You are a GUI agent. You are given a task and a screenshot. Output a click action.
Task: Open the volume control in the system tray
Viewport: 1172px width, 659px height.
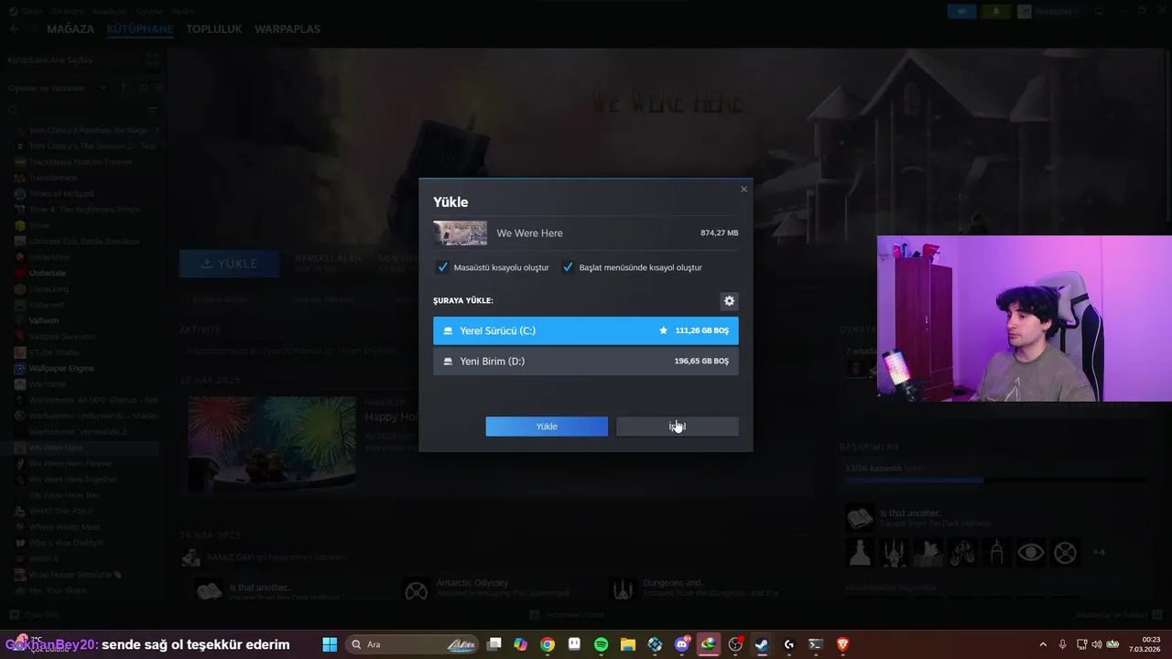(1098, 644)
